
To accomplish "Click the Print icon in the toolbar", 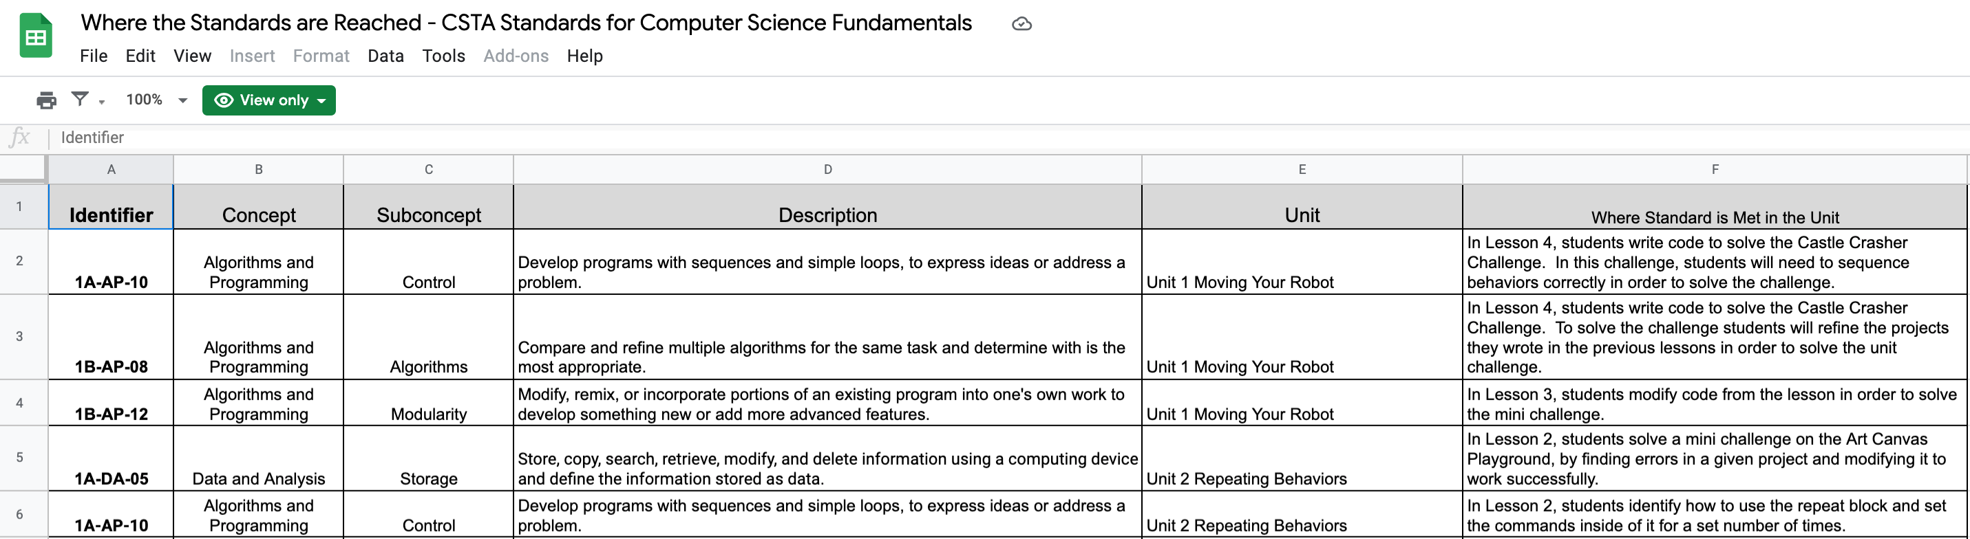I will click(46, 100).
